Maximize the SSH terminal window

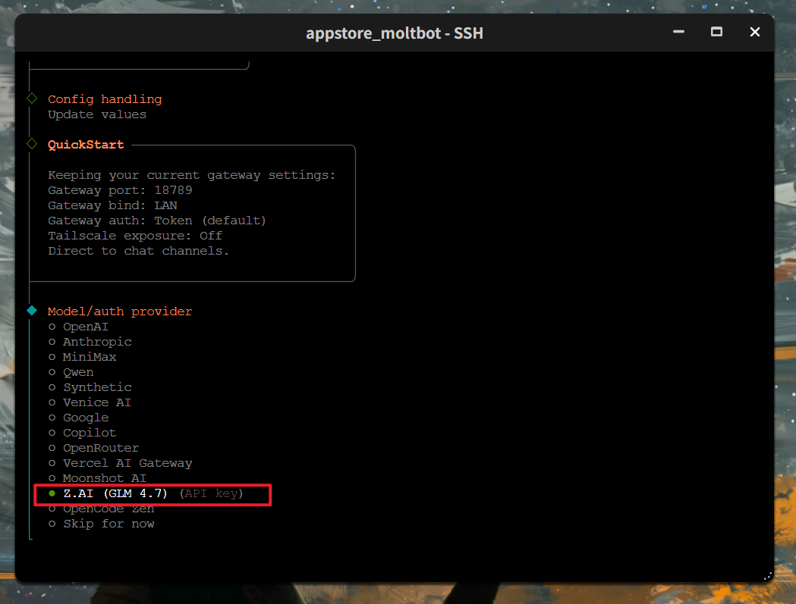pos(716,32)
